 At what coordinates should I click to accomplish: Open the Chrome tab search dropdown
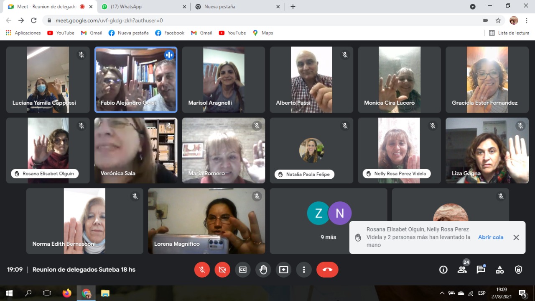click(473, 7)
